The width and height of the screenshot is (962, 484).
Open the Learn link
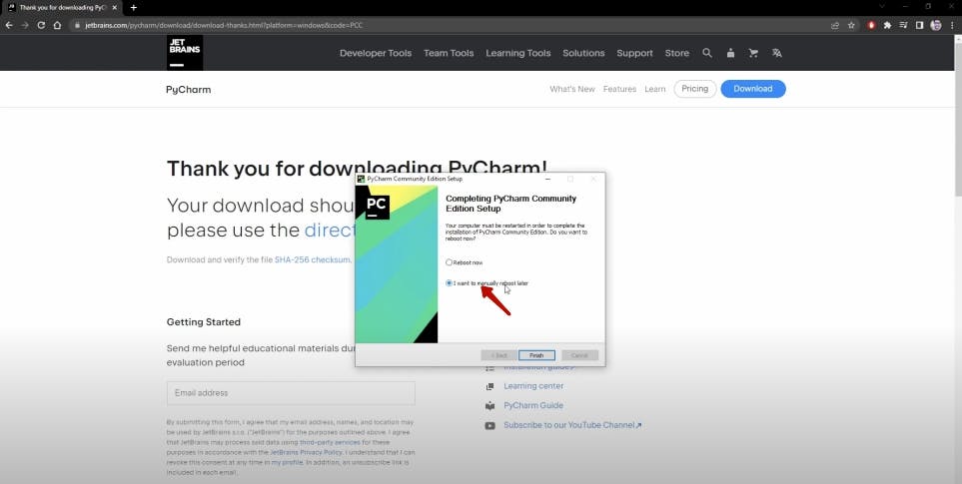pyautogui.click(x=654, y=90)
